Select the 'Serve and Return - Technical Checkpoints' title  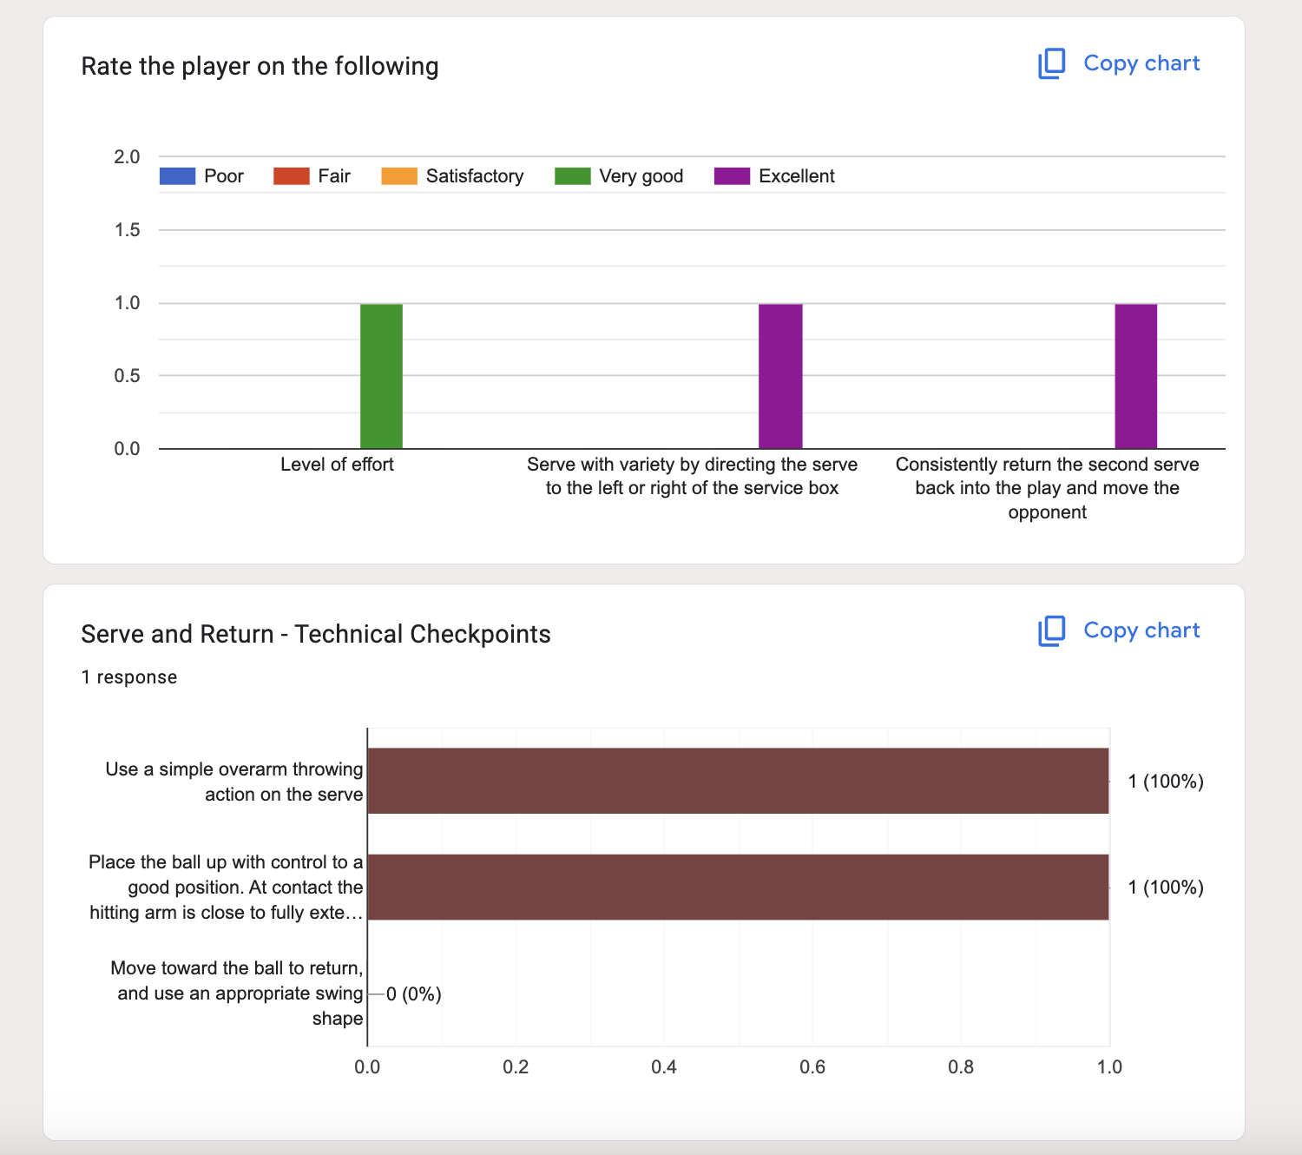point(316,635)
